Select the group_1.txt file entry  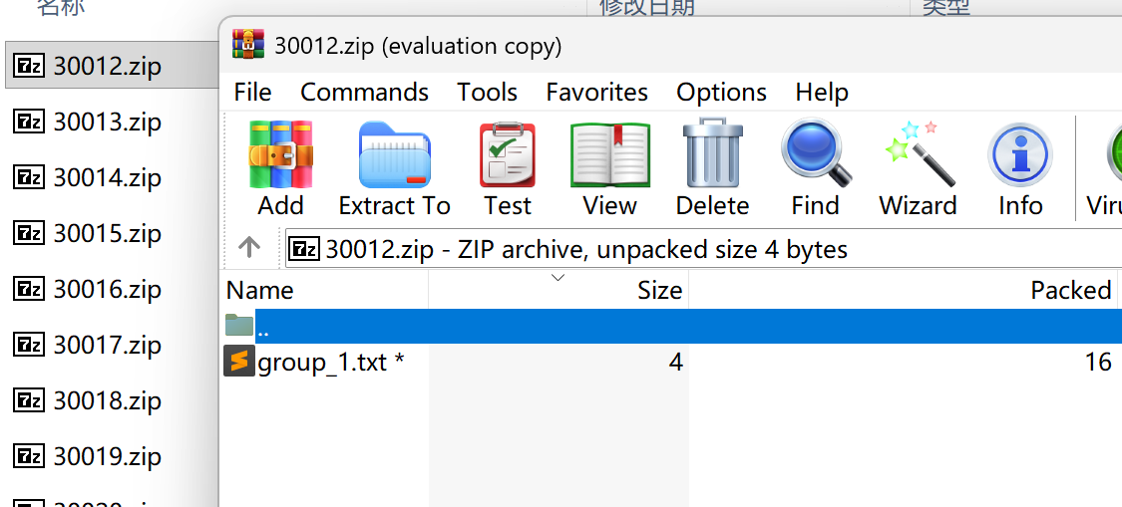point(321,363)
